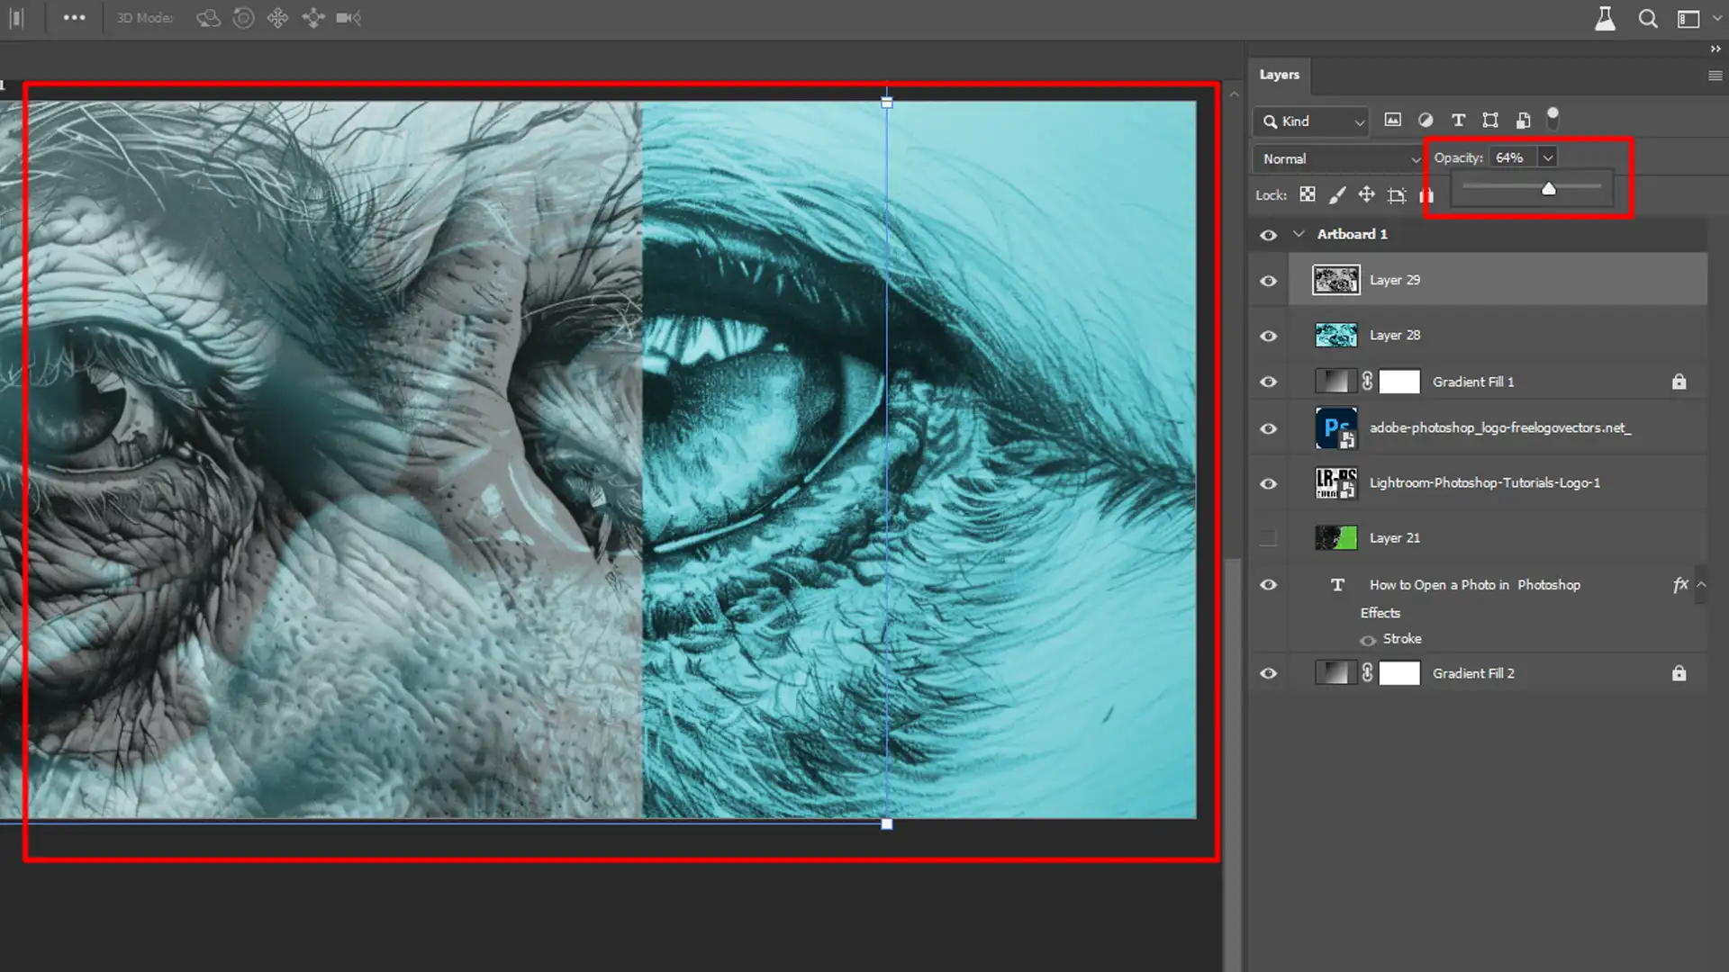Screen dimensions: 1729x972
Task: Open the Kind filter dropdown
Action: (1310, 121)
